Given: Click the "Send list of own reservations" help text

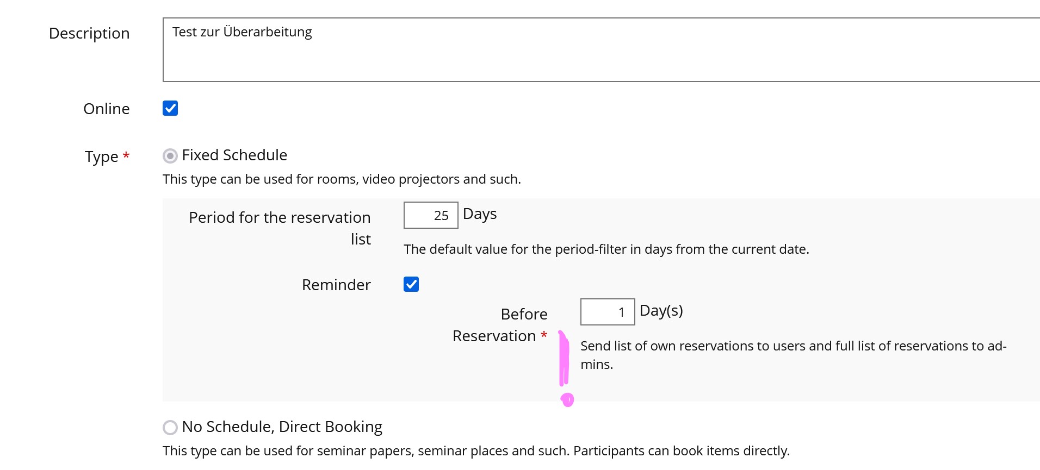Looking at the screenshot, I should [x=793, y=346].
